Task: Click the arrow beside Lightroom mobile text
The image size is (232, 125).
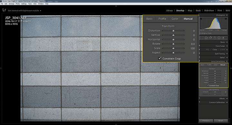Action: click(41, 11)
